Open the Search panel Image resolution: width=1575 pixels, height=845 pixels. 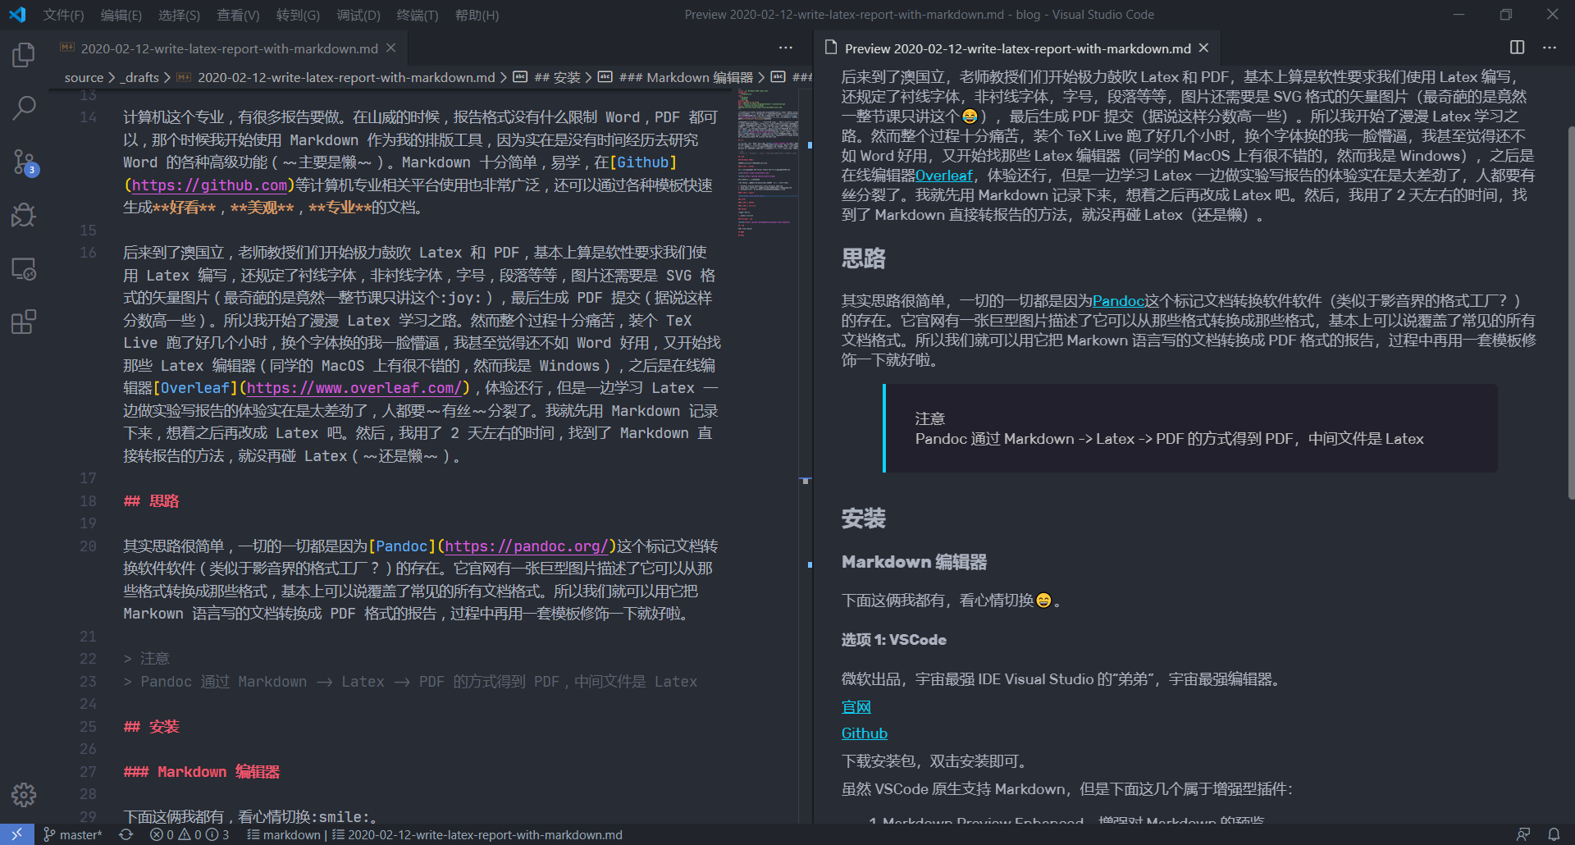(23, 107)
